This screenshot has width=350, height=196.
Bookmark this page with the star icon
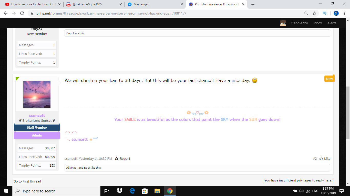314,13
